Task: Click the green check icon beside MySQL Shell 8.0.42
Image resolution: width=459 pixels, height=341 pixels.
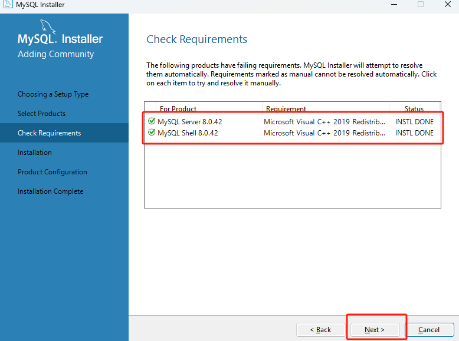Action: tap(152, 133)
